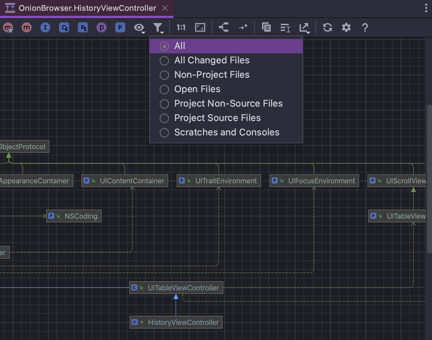Apply current layout icon in toolbar
Image resolution: width=432 pixels, height=340 pixels.
(224, 27)
